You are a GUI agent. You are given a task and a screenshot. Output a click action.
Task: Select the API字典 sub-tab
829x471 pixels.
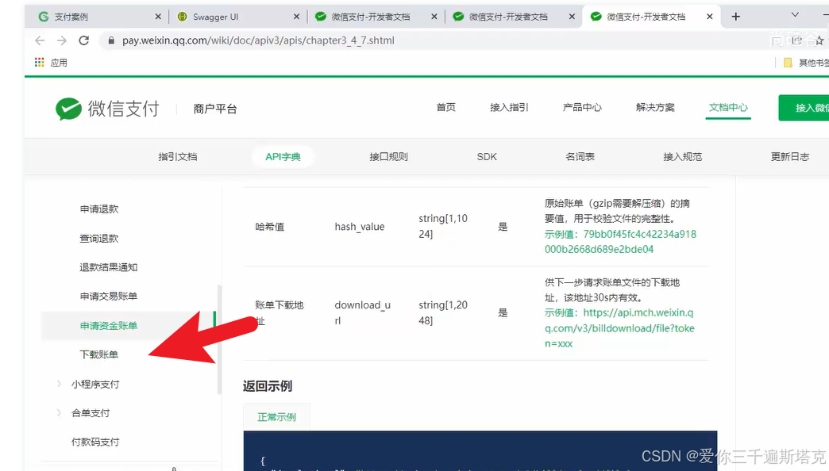point(283,157)
